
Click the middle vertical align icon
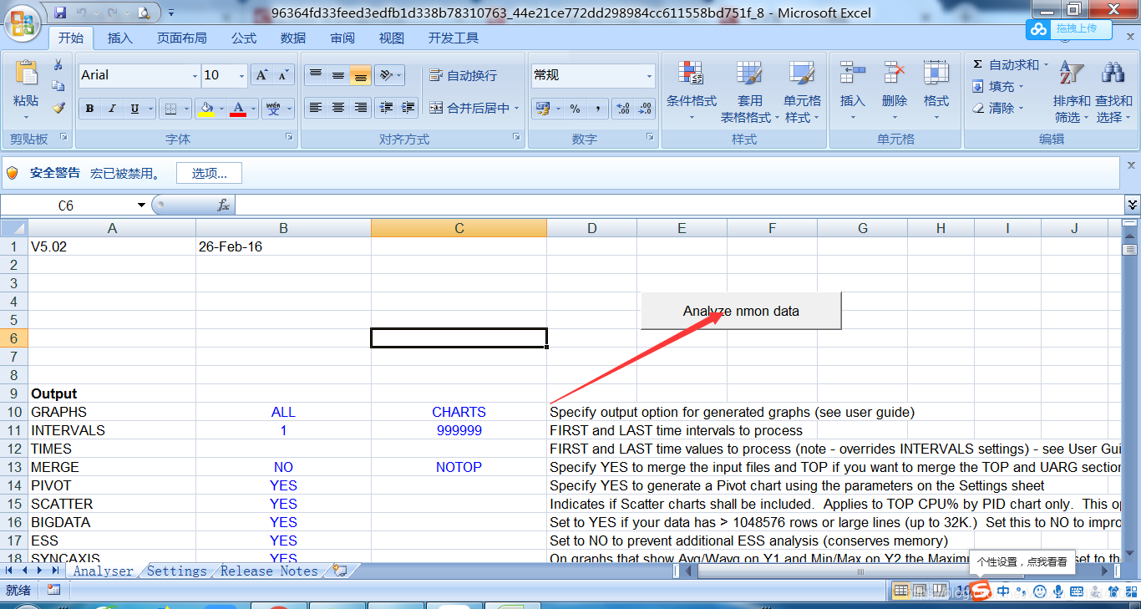point(338,75)
